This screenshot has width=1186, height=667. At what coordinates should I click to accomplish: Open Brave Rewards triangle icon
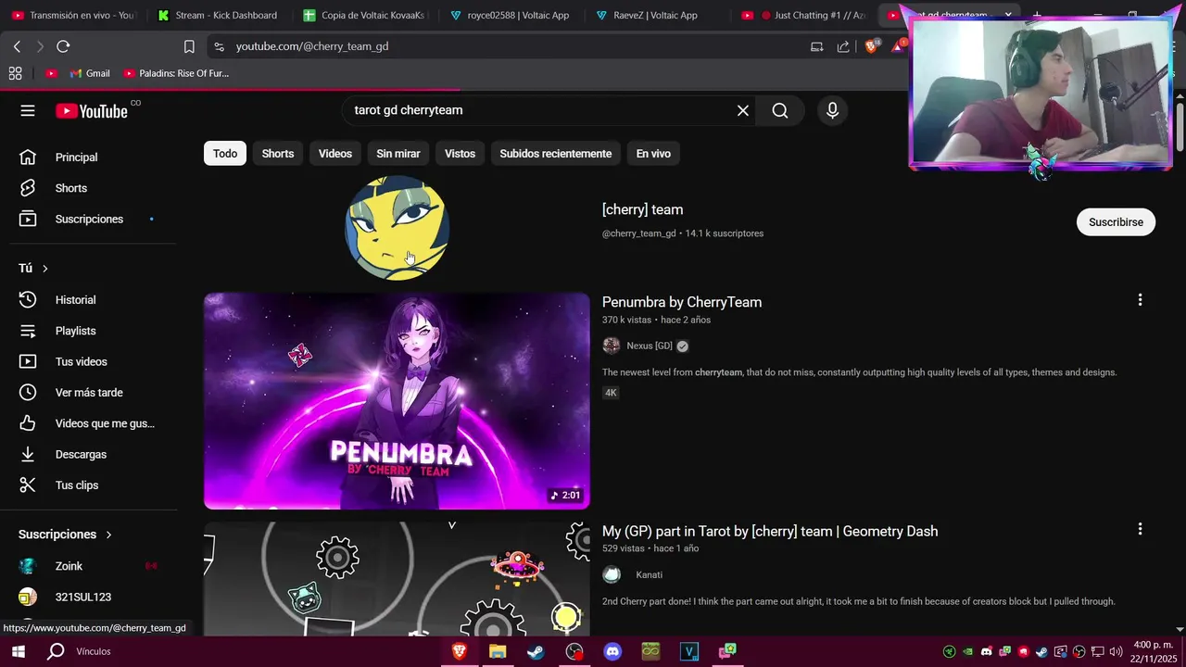(x=898, y=46)
